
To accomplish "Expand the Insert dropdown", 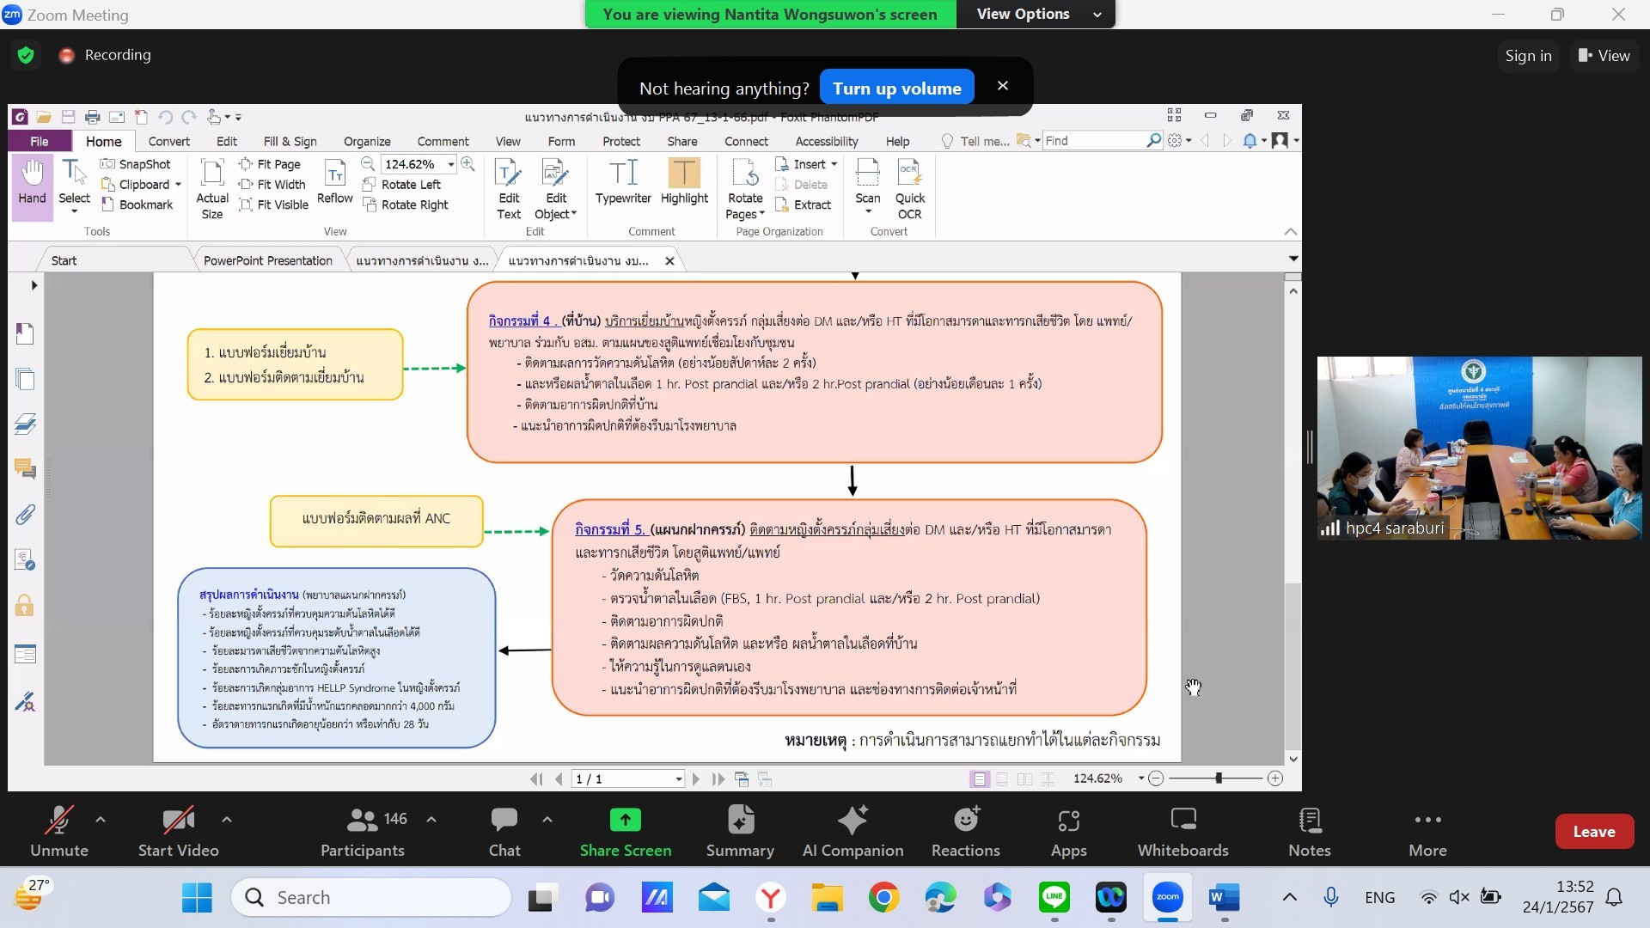I will click(x=834, y=164).
